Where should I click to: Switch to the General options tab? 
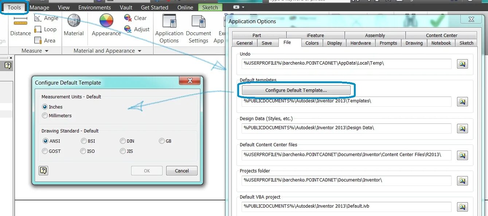tap(245, 43)
